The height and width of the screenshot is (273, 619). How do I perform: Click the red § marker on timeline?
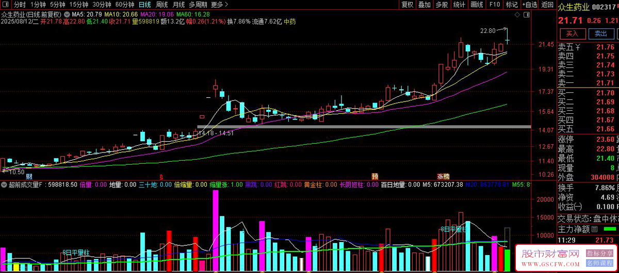(161, 176)
